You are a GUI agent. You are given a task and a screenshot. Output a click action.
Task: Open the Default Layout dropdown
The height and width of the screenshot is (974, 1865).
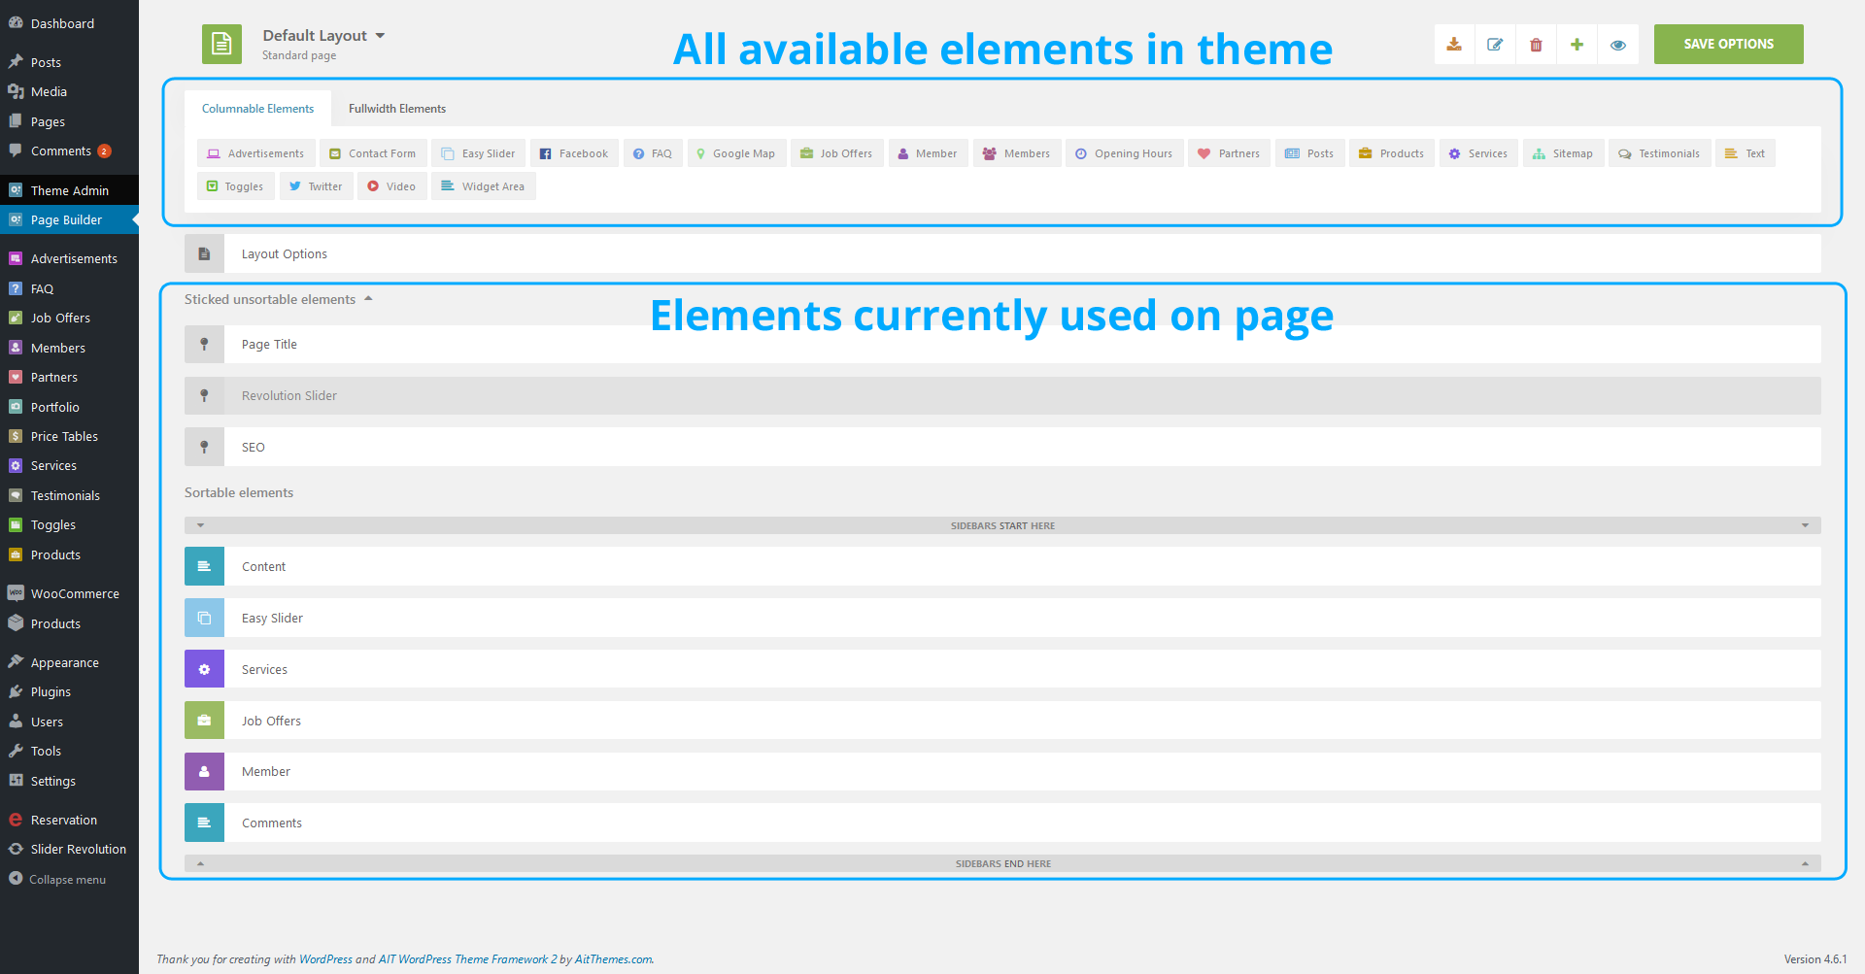pyautogui.click(x=324, y=36)
